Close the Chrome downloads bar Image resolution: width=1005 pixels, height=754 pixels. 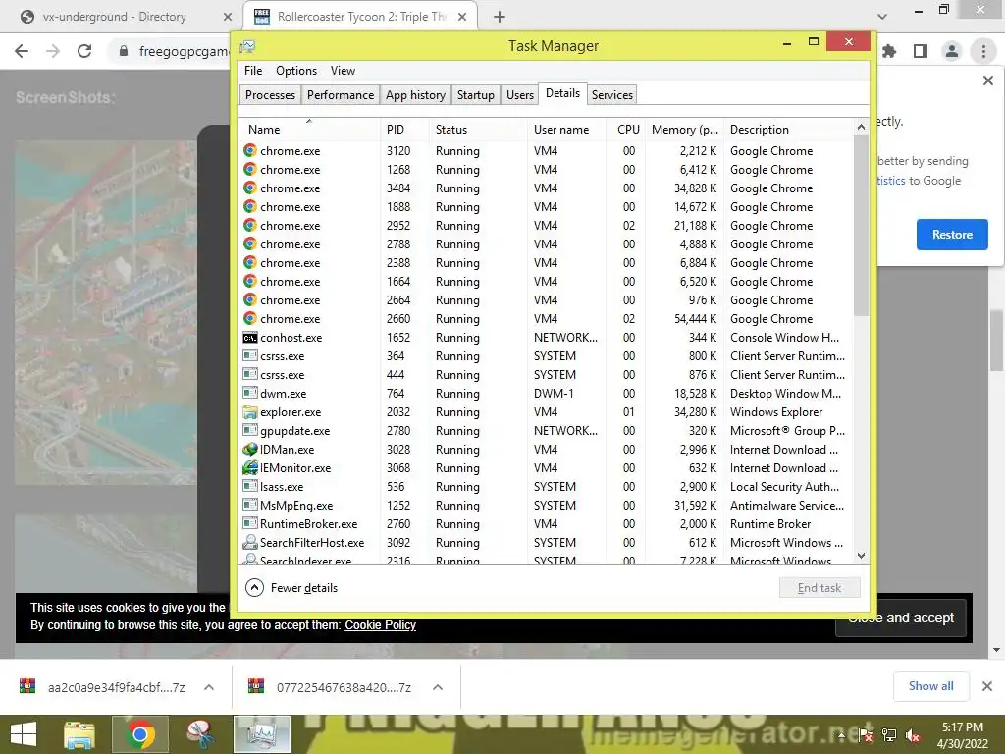tap(987, 686)
